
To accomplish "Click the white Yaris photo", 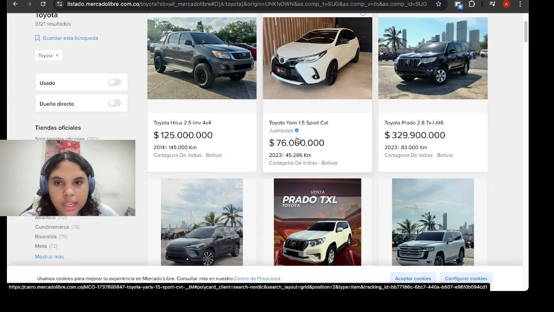I will click(317, 58).
